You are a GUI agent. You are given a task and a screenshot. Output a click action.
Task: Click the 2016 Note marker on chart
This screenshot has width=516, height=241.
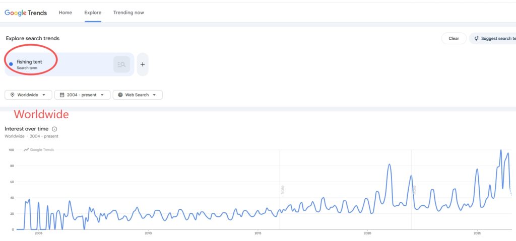[282, 190]
